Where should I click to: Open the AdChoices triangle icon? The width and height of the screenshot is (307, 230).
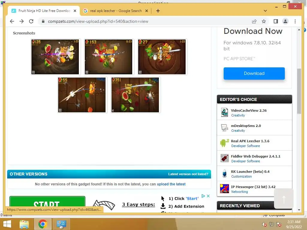[x=203, y=196]
